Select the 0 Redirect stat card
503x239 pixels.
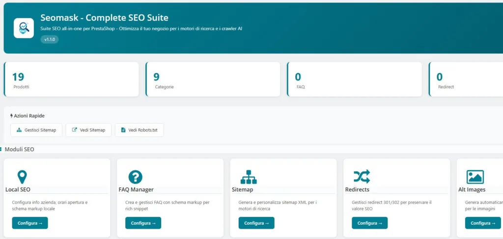coord(466,79)
